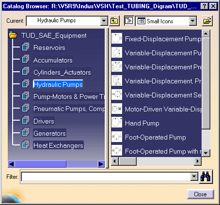220x205 pixels.
Task: Click the tree panel right scroll arrow
Action: [101, 164]
